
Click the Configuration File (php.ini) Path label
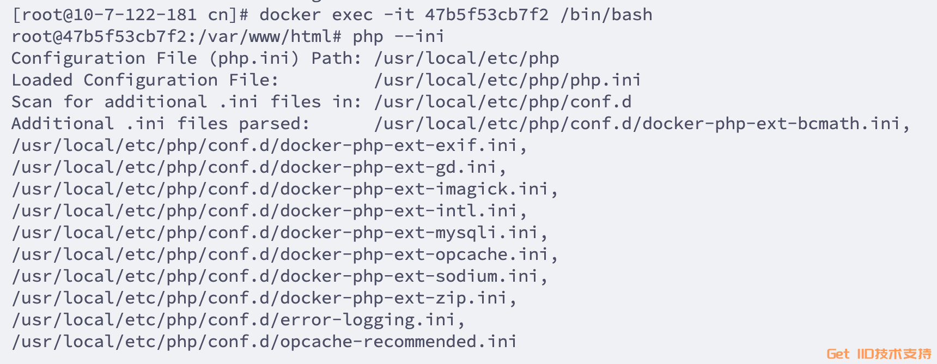coord(186,58)
